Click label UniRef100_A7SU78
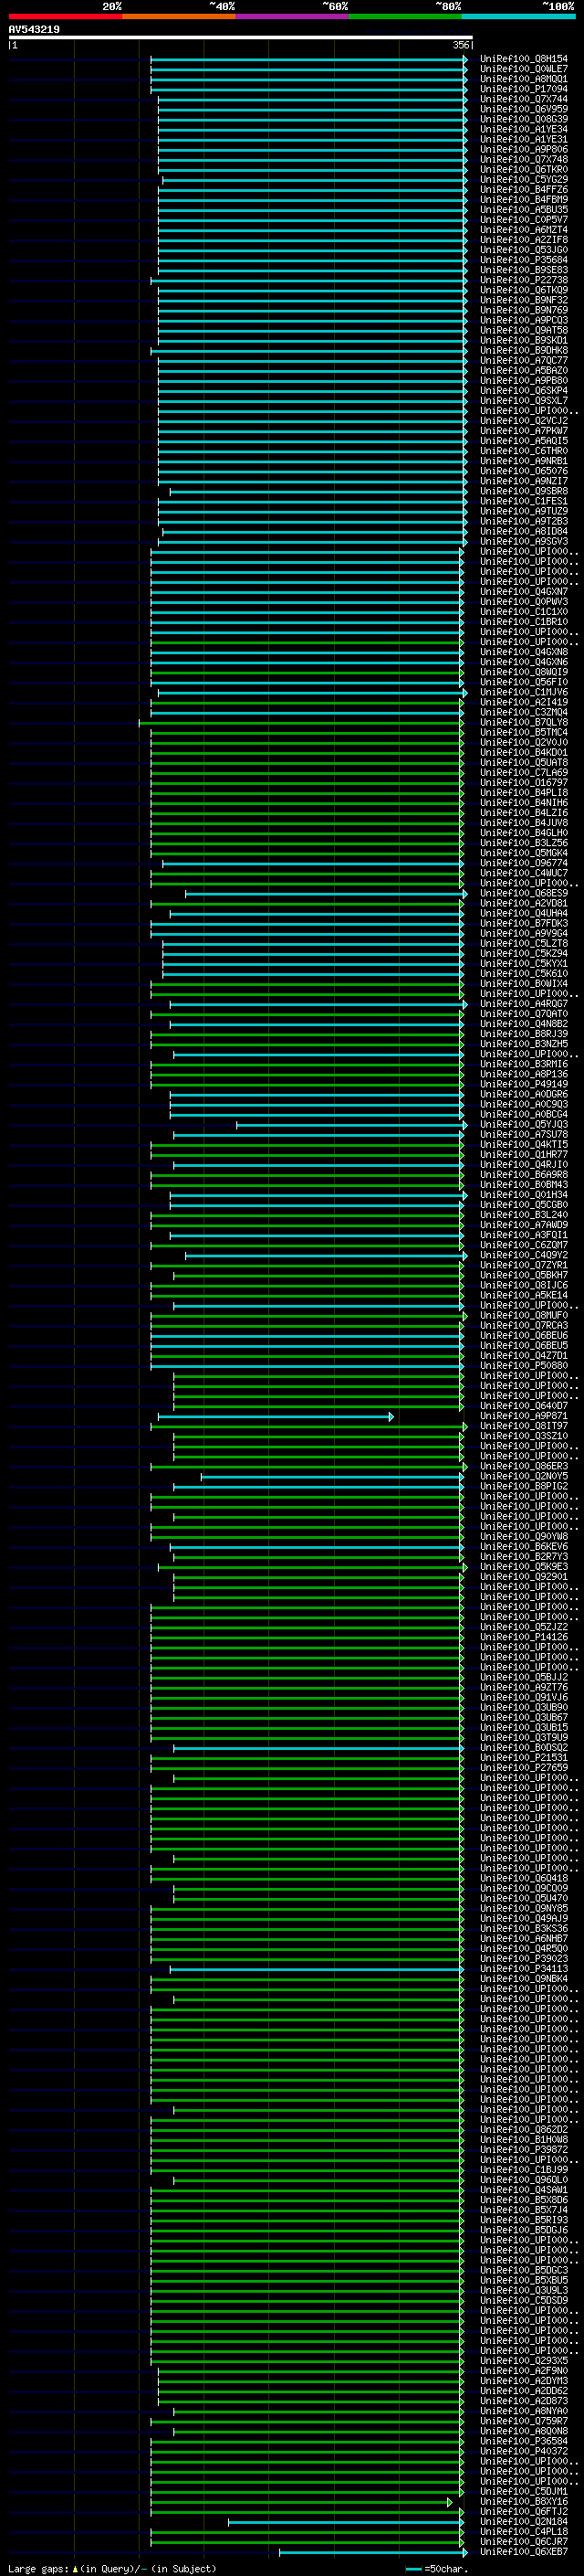584x2576 pixels. [x=523, y=1135]
